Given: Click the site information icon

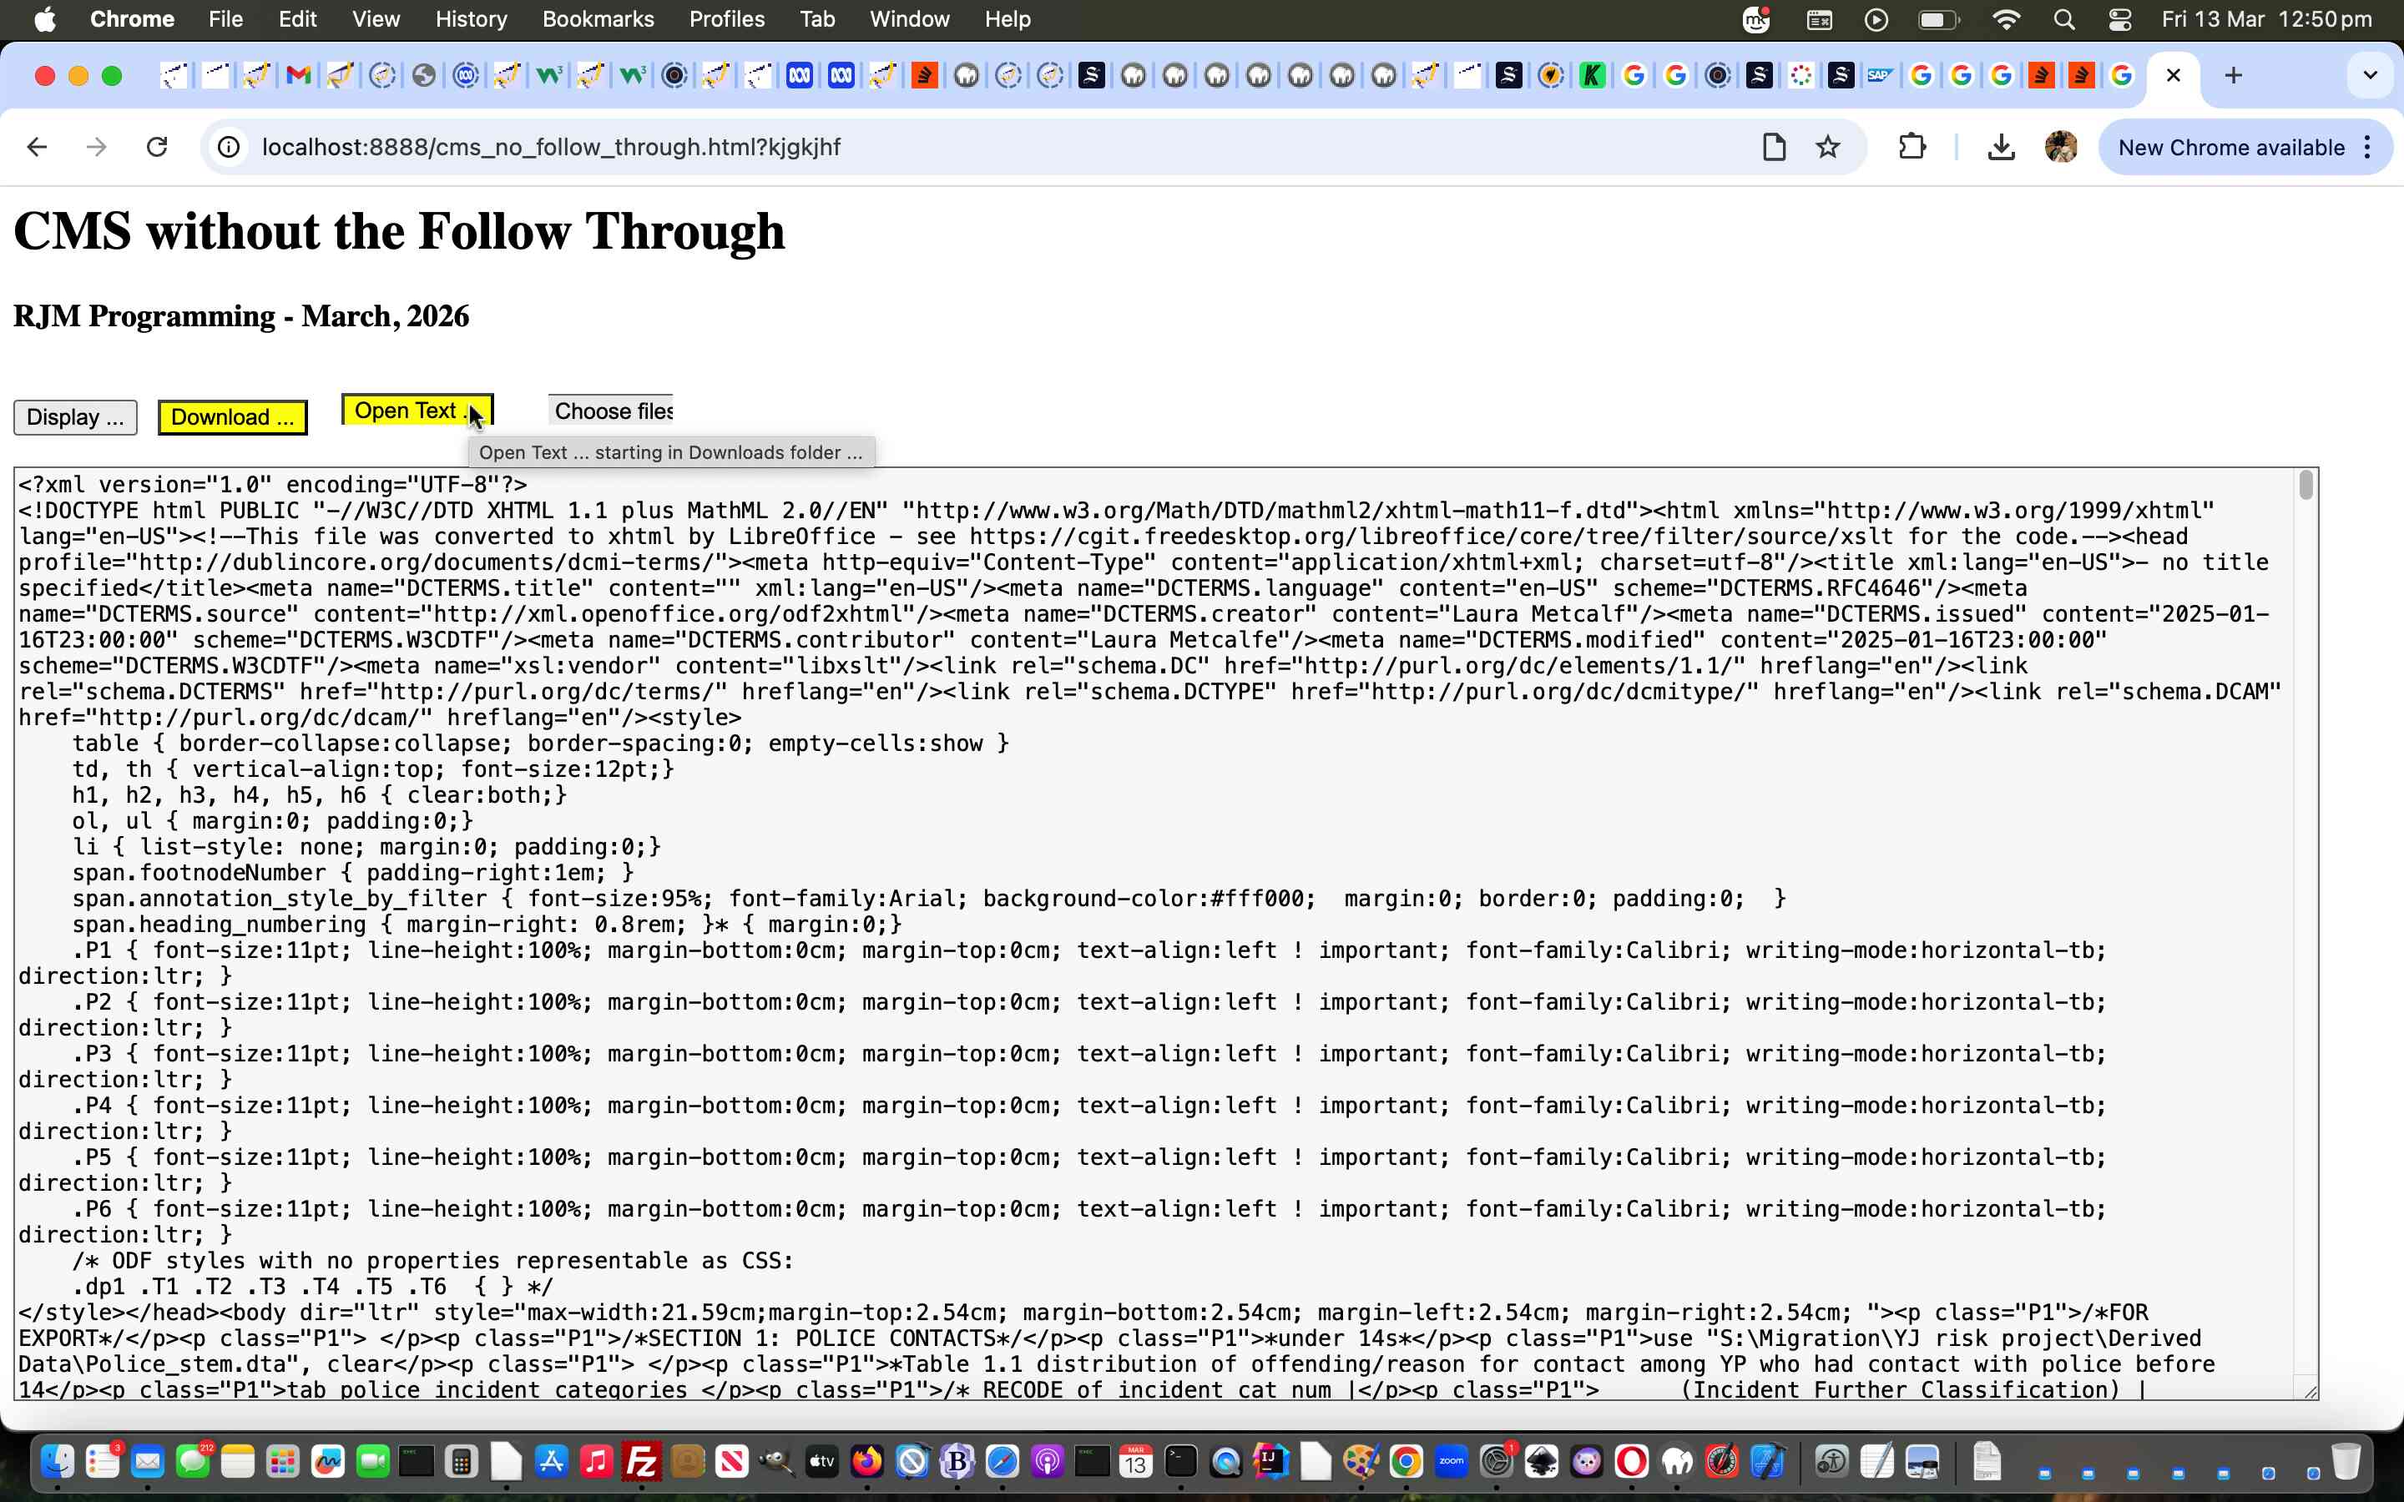Looking at the screenshot, I should point(229,147).
